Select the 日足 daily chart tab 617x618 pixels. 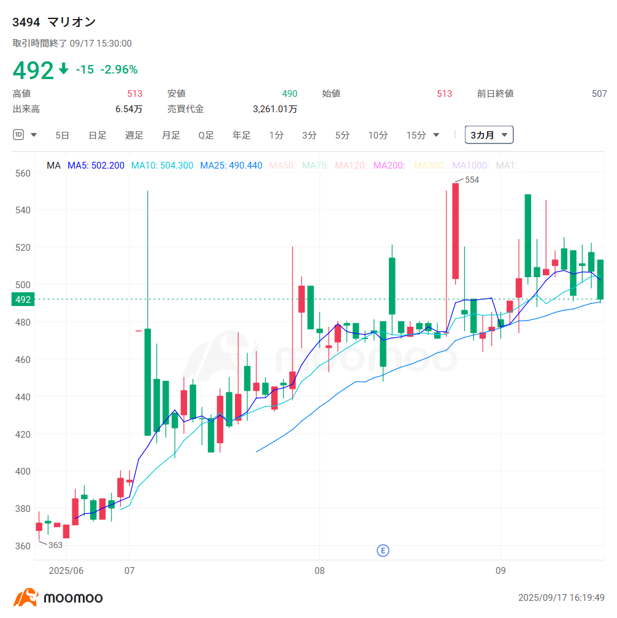coord(98,135)
